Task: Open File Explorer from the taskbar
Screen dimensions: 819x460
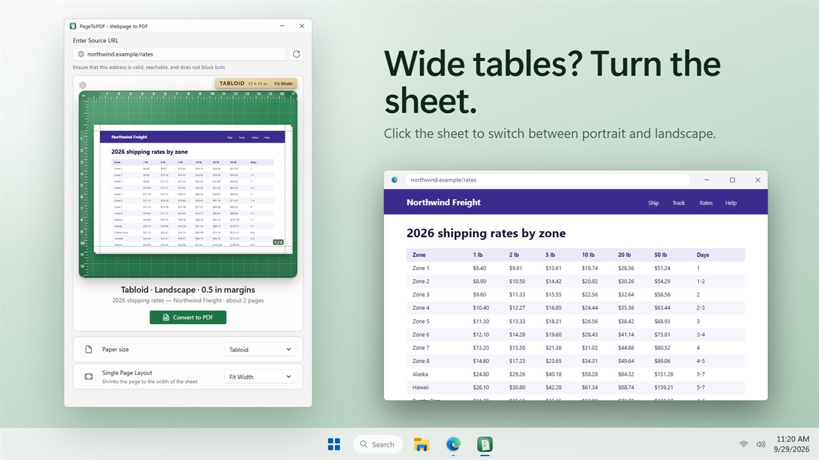Action: pos(422,444)
